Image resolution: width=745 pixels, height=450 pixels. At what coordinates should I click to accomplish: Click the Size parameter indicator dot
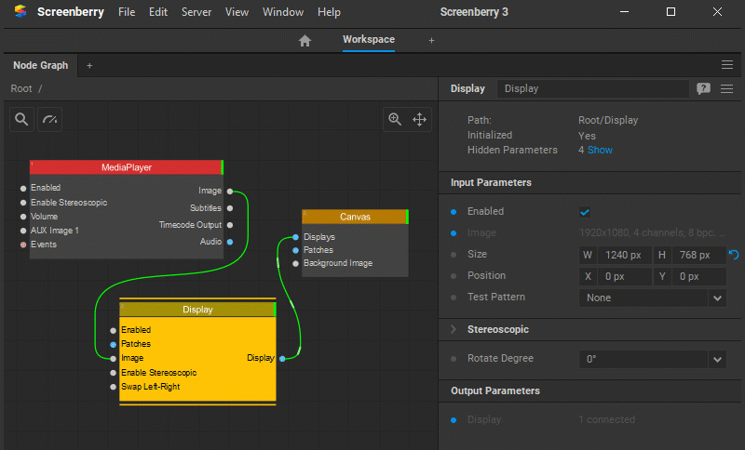click(x=454, y=255)
